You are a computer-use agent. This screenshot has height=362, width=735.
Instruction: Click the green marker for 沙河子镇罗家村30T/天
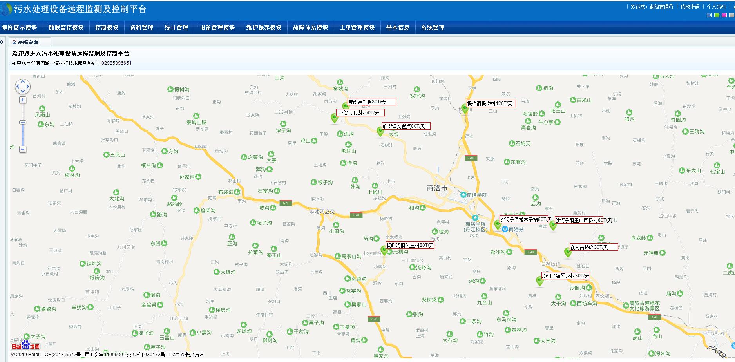539,281
